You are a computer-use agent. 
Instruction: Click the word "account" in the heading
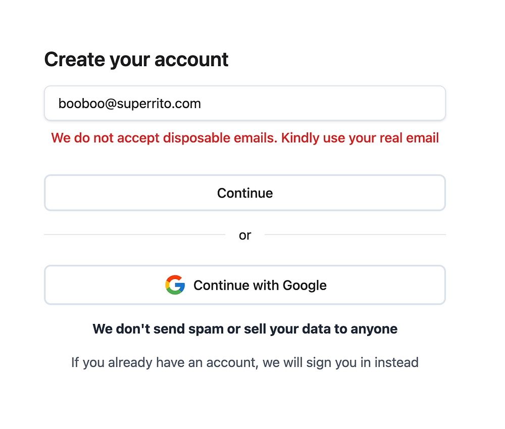pyautogui.click(x=191, y=60)
